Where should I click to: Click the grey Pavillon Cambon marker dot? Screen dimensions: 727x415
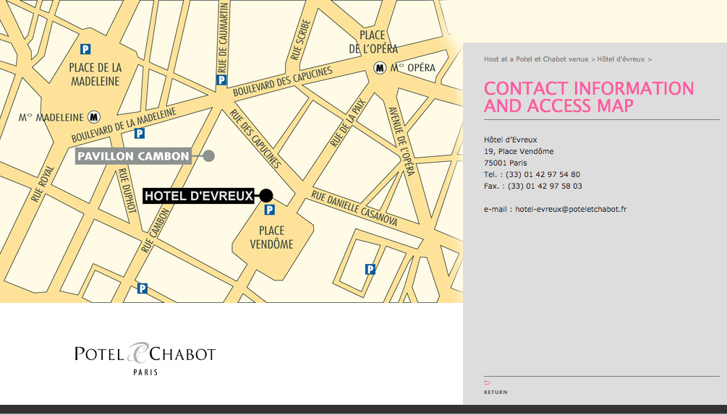pyautogui.click(x=208, y=156)
